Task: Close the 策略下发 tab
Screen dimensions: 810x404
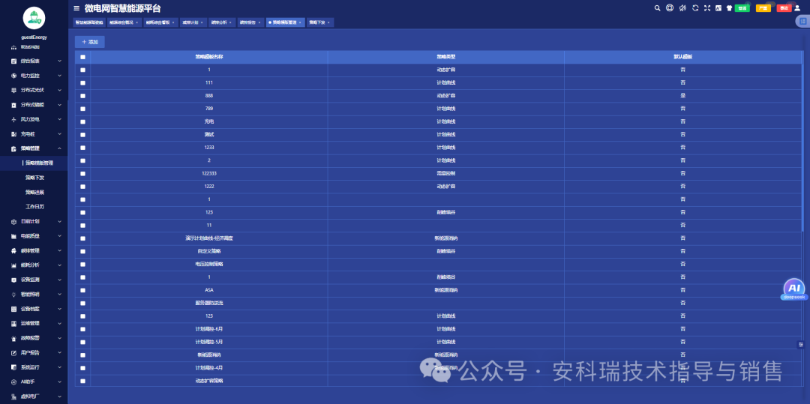Action: [x=328, y=22]
